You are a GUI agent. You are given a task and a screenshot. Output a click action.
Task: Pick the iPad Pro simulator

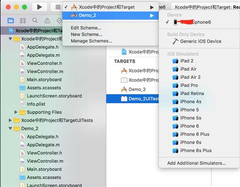(199, 86)
